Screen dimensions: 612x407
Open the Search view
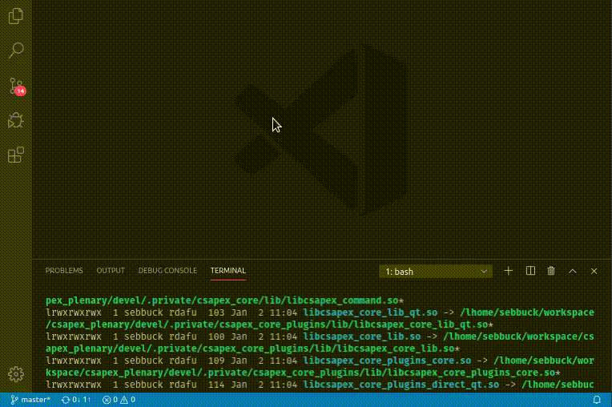[x=15, y=50]
